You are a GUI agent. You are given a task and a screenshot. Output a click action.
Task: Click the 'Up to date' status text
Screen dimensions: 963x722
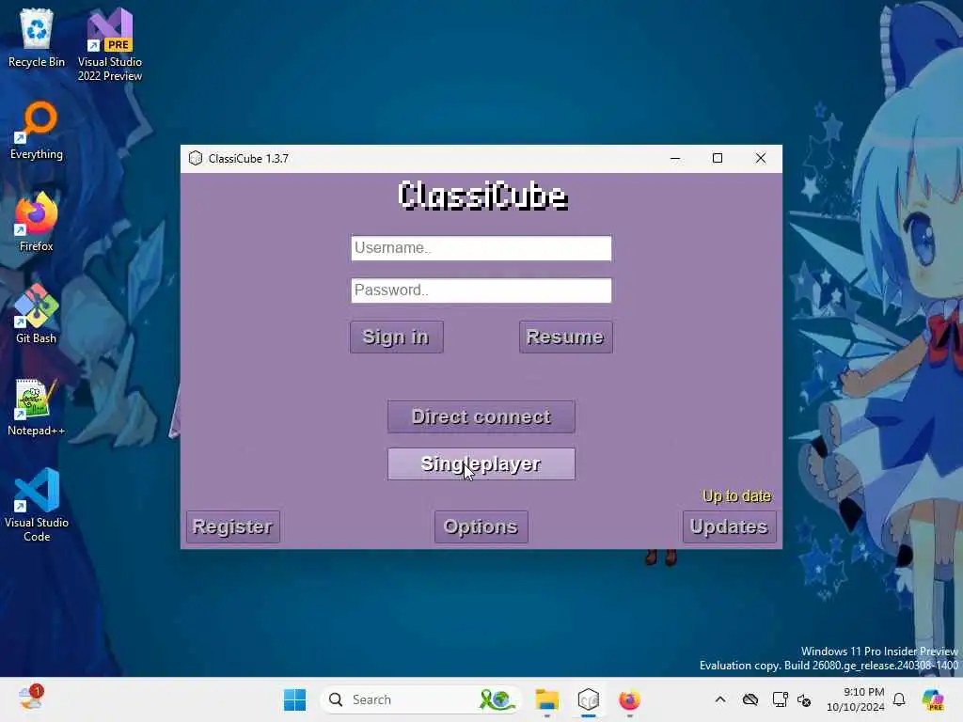pyautogui.click(x=737, y=496)
